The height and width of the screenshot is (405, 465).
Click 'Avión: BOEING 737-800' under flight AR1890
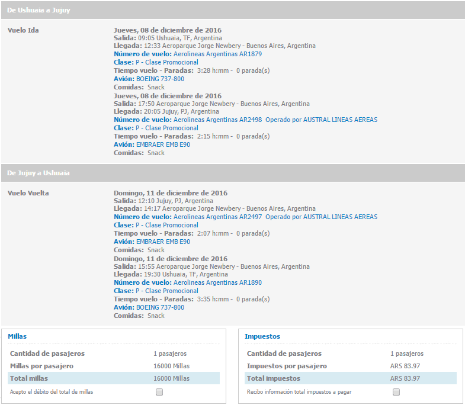[x=149, y=307]
